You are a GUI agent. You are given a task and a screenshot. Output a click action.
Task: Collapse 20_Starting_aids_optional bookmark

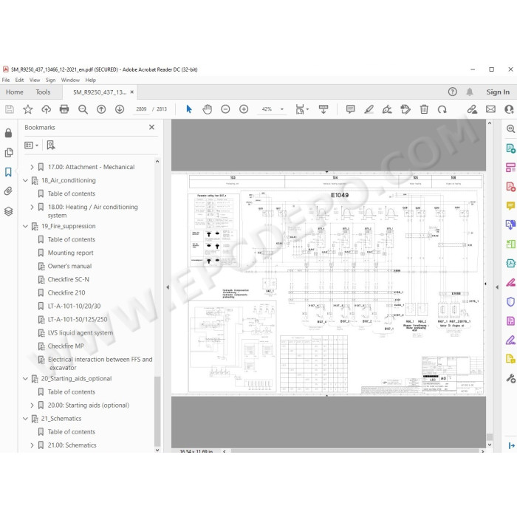click(x=25, y=378)
